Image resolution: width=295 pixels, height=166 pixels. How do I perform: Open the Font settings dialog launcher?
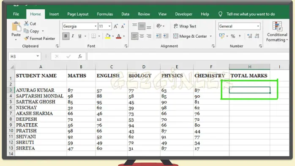pos(126,46)
